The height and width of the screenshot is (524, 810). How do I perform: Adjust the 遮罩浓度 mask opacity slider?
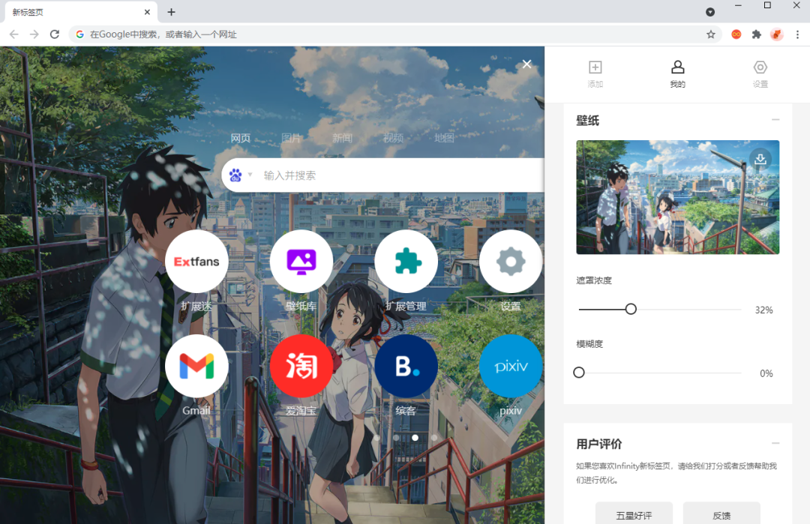click(631, 310)
